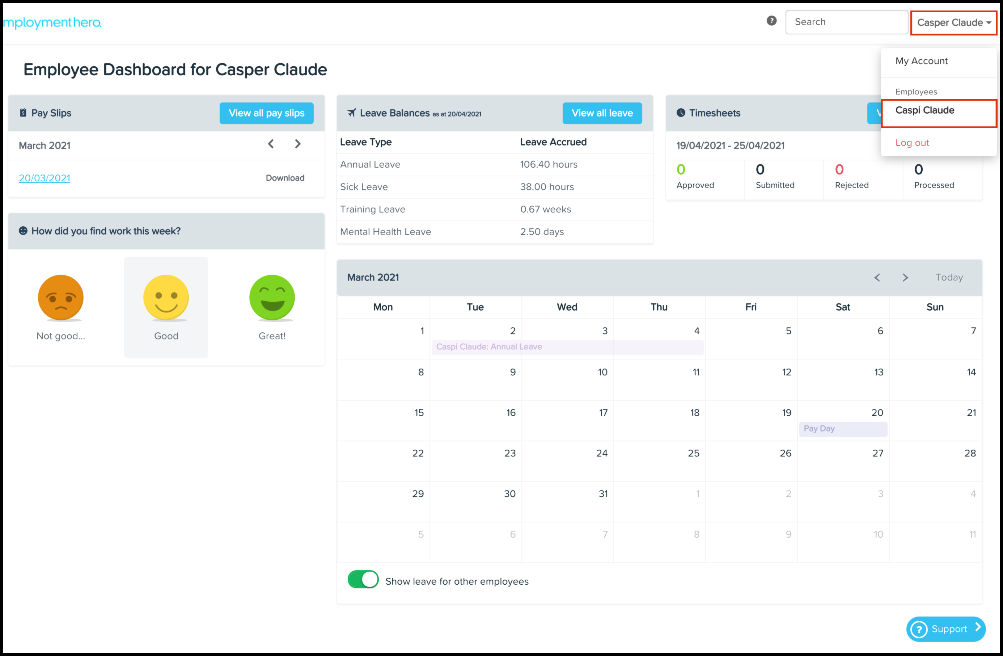Select 'My Account' from the menu
The image size is (1003, 656).
[921, 61]
